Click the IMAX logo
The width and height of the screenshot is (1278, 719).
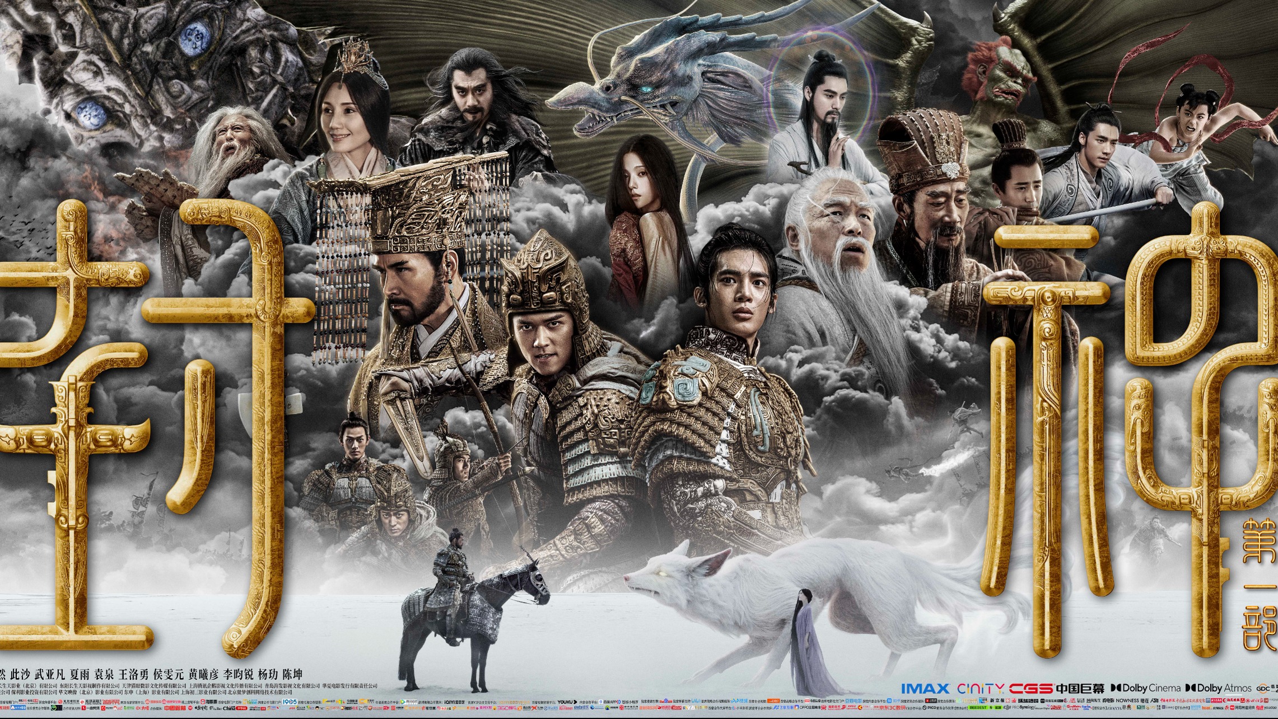[x=925, y=688]
